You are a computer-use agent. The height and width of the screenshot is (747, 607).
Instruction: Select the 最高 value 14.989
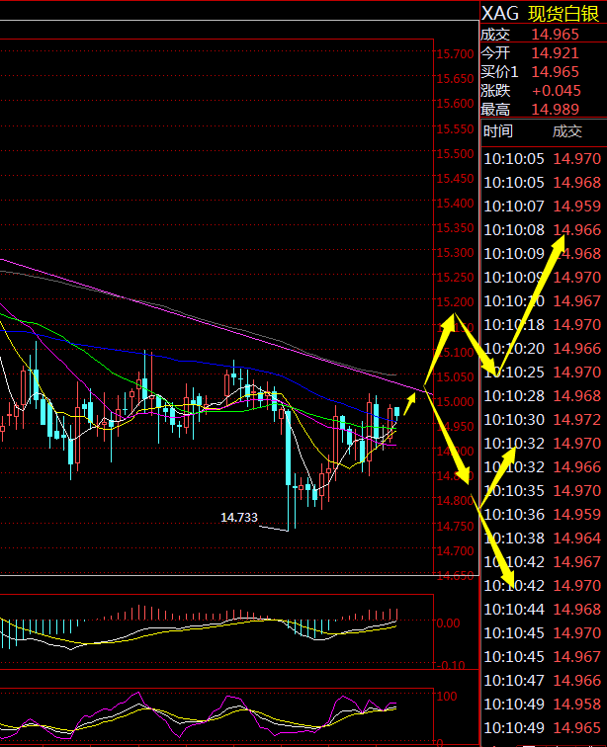555,109
